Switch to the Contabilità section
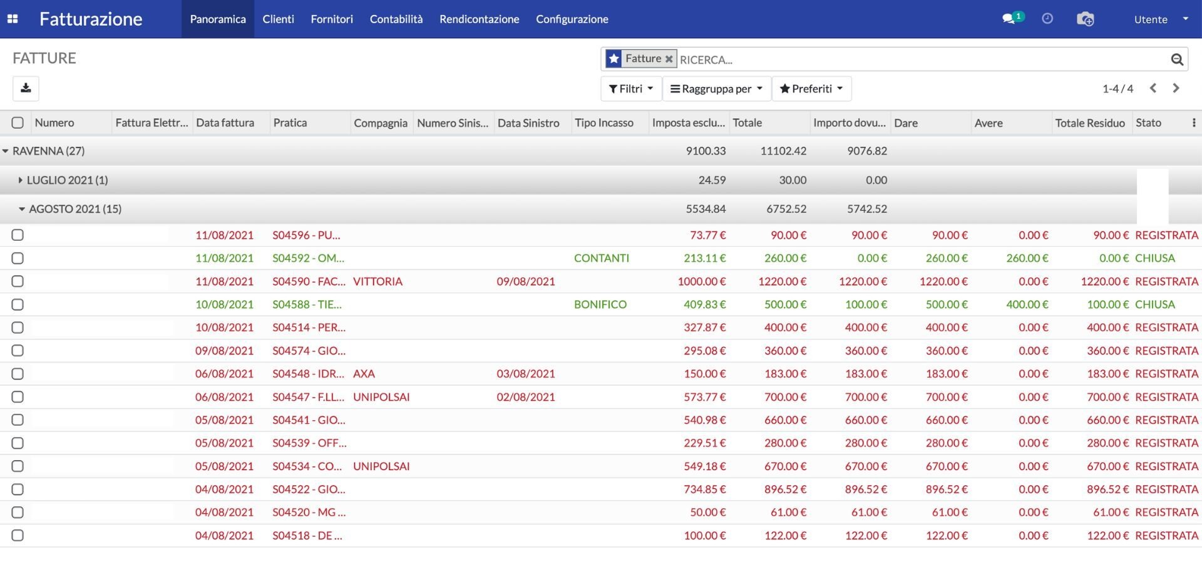Viewport: 1202px width, 567px height. 395,19
